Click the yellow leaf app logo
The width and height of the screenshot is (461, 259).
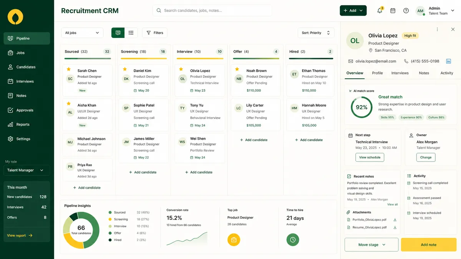tap(15, 17)
